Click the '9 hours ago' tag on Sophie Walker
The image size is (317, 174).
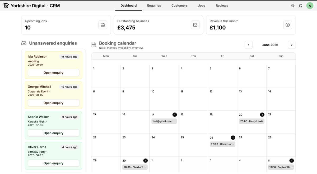pyautogui.click(x=70, y=117)
